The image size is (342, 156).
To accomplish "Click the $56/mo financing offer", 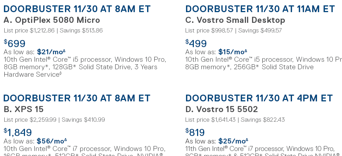I will coord(52,141).
